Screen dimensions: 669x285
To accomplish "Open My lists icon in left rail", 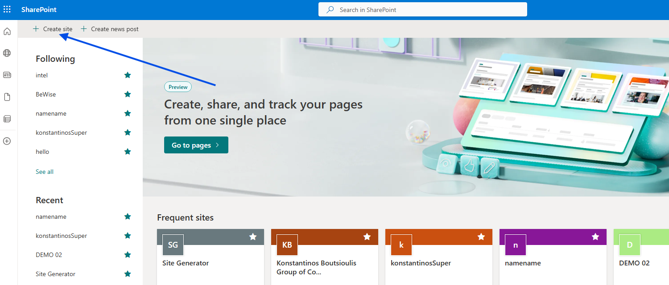I will point(7,119).
